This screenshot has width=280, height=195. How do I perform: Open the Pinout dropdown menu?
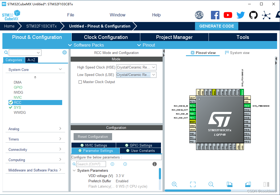pyautogui.click(x=146, y=45)
